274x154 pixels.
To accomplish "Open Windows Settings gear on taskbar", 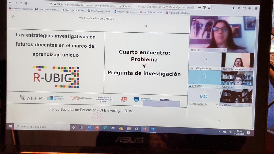I will 137,129.
